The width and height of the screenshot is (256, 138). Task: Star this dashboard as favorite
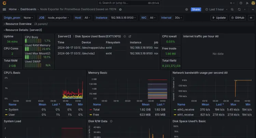click(120, 9)
